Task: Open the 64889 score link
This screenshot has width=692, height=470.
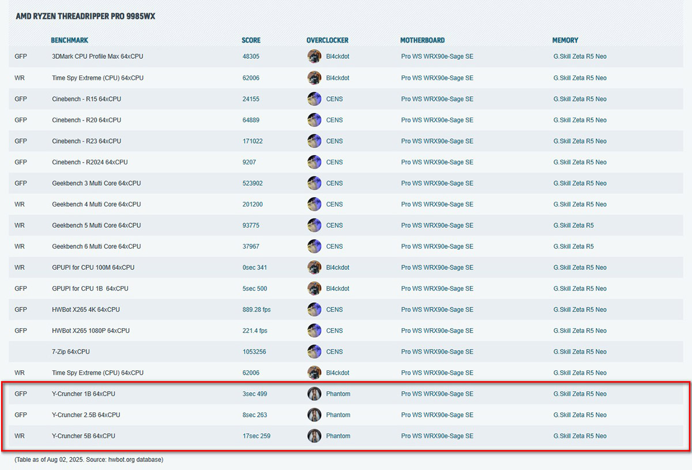Action: click(251, 120)
